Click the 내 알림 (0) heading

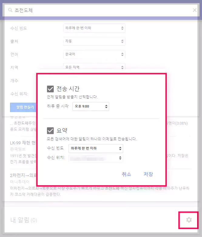pyautogui.click(x=24, y=220)
